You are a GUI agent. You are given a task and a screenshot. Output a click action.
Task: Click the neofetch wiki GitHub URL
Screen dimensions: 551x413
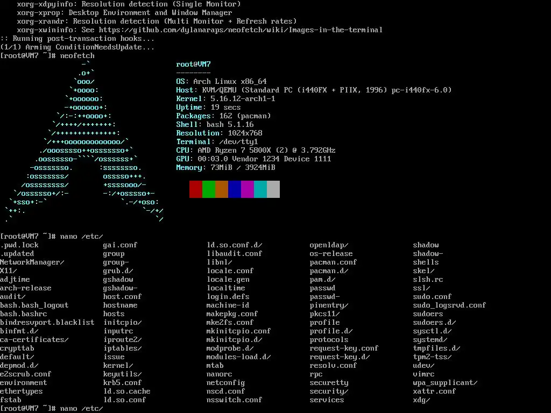(x=241, y=30)
